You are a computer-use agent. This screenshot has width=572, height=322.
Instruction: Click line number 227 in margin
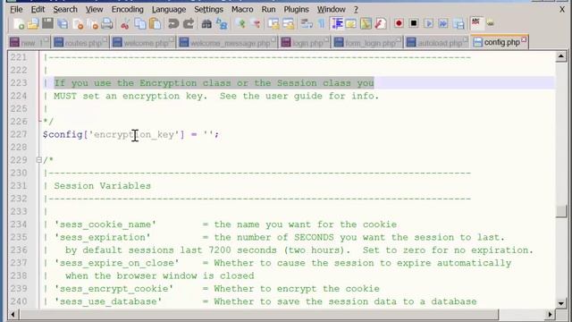[19, 134]
